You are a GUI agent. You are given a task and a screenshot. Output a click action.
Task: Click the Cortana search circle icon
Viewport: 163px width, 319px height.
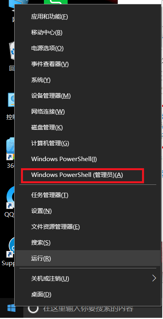(x=33, y=309)
